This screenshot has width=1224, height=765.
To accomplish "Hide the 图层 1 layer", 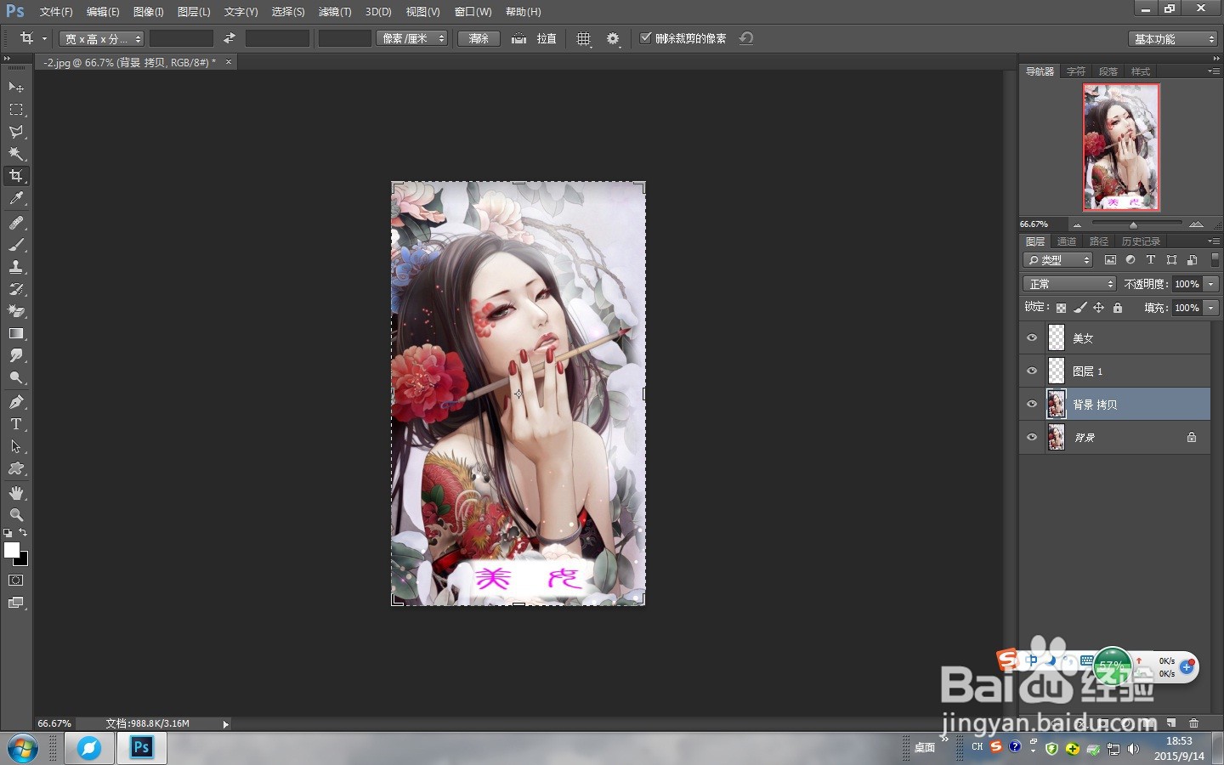I will pos(1032,371).
